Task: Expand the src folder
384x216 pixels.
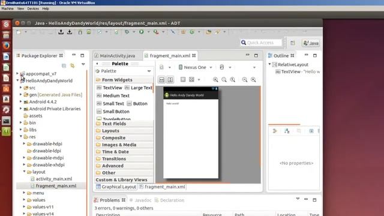Action: pos(21,88)
